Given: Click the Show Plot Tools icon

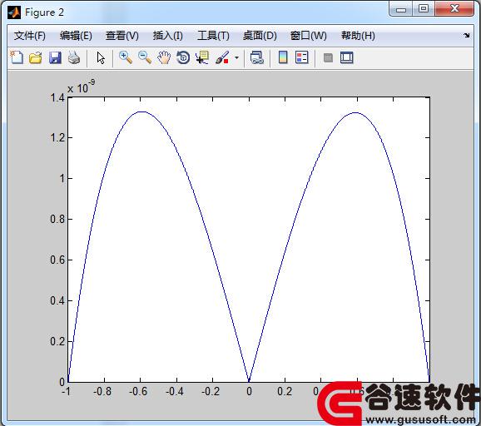Looking at the screenshot, I should (347, 57).
